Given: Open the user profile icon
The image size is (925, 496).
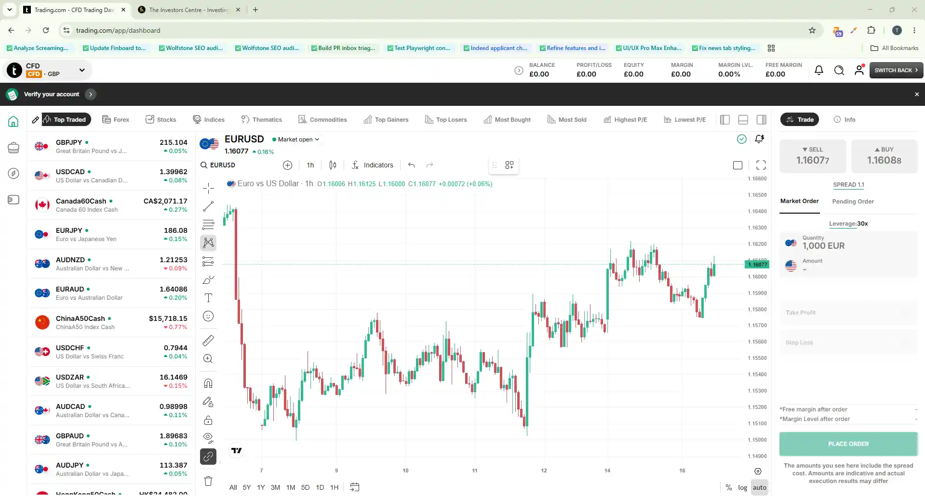Looking at the screenshot, I should point(859,70).
